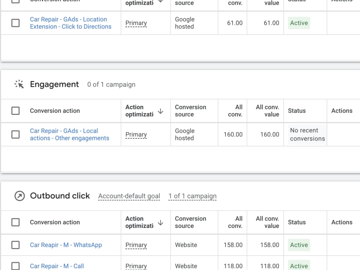Open Car Repair Local actions Other engagements
360x270 pixels.
(69, 134)
